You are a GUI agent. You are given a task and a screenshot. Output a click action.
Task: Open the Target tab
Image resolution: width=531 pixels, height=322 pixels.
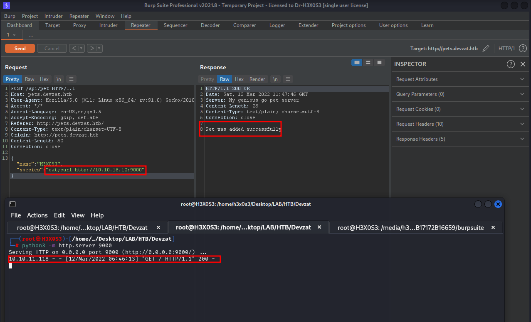(53, 25)
